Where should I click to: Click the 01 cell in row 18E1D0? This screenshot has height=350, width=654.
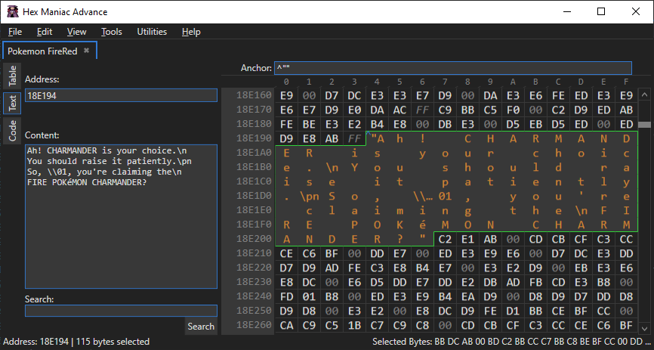click(x=445, y=196)
